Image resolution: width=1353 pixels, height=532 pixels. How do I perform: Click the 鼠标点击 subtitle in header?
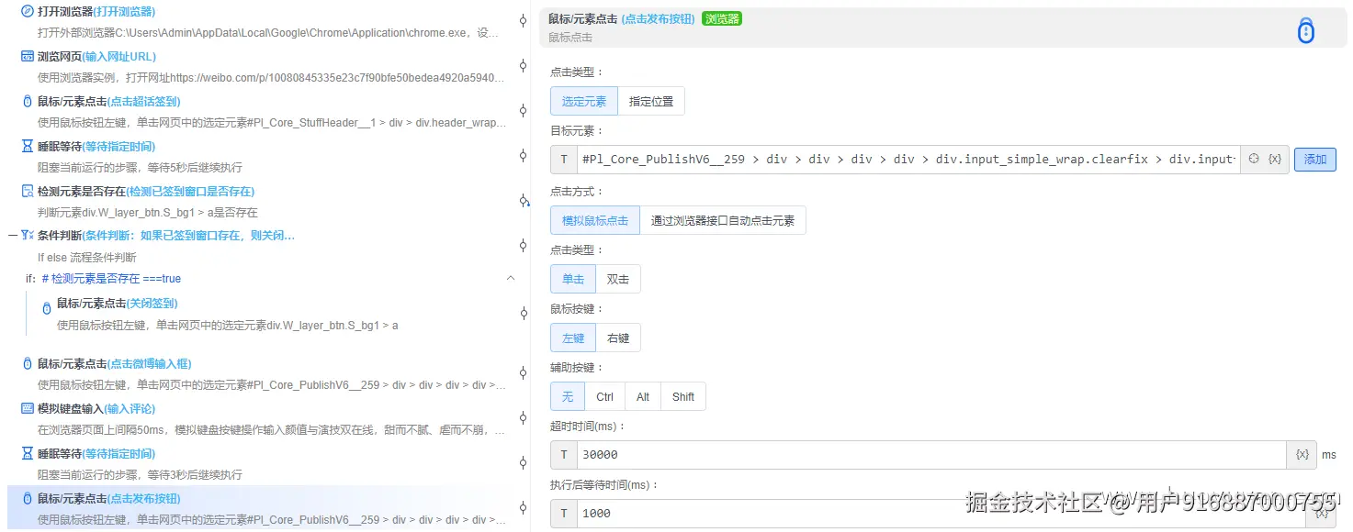[570, 38]
